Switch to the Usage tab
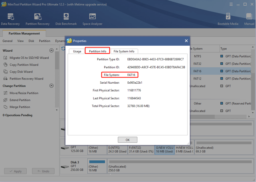This screenshot has height=182, width=256. click(77, 51)
